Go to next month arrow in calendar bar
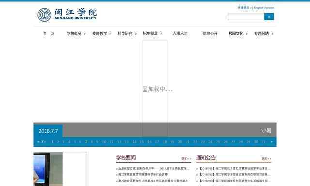310x186 pixels. [272, 142]
